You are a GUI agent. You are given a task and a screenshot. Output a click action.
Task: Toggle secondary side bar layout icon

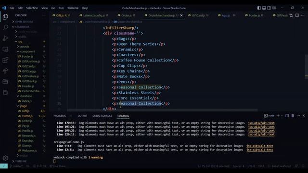(269, 8)
